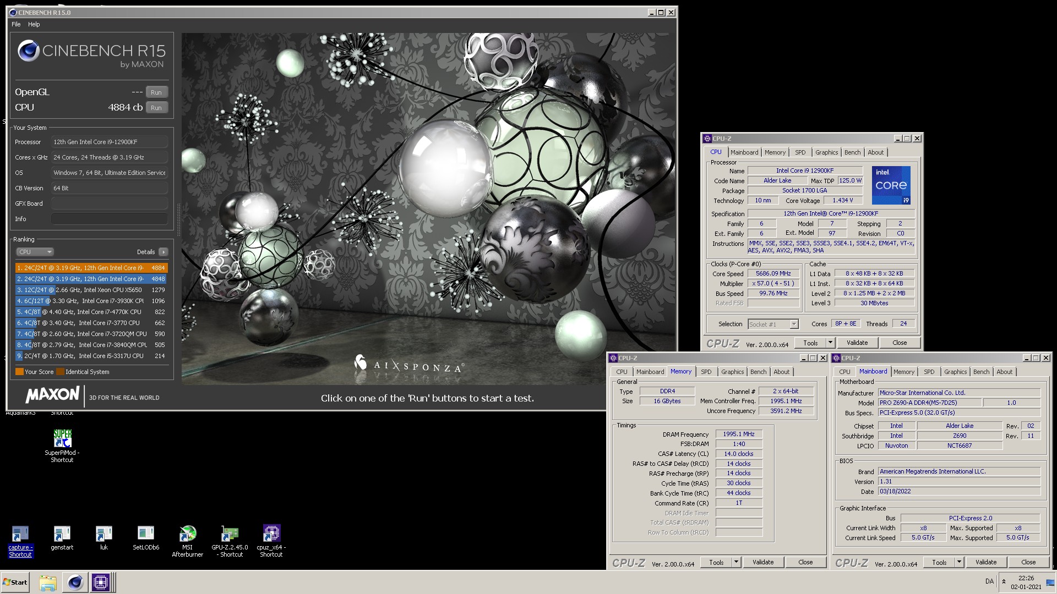Click the Details arrow in Ranking

164,252
